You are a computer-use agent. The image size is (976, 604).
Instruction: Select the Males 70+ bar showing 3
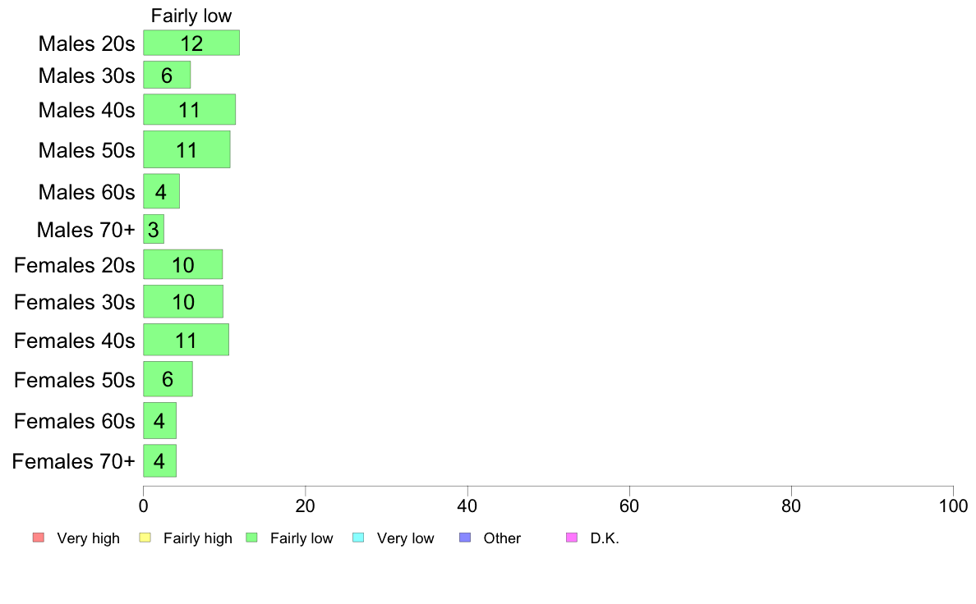pyautogui.click(x=154, y=230)
